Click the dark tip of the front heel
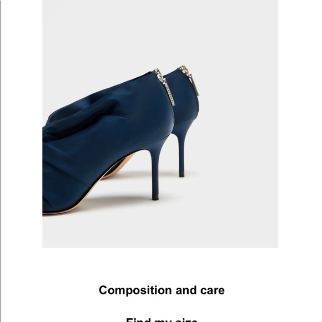Screen dimensions: 322x322 [x=155, y=197]
